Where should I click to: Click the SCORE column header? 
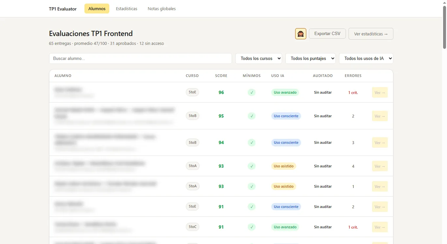click(x=221, y=76)
